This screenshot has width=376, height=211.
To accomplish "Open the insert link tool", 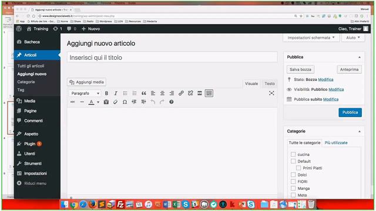I will [x=181, y=93].
